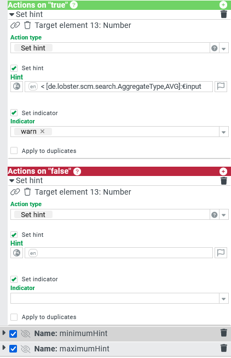The height and width of the screenshot is (358, 231).
Task: Uncheck Set indicator in 'true' actions
Action: tap(14, 113)
